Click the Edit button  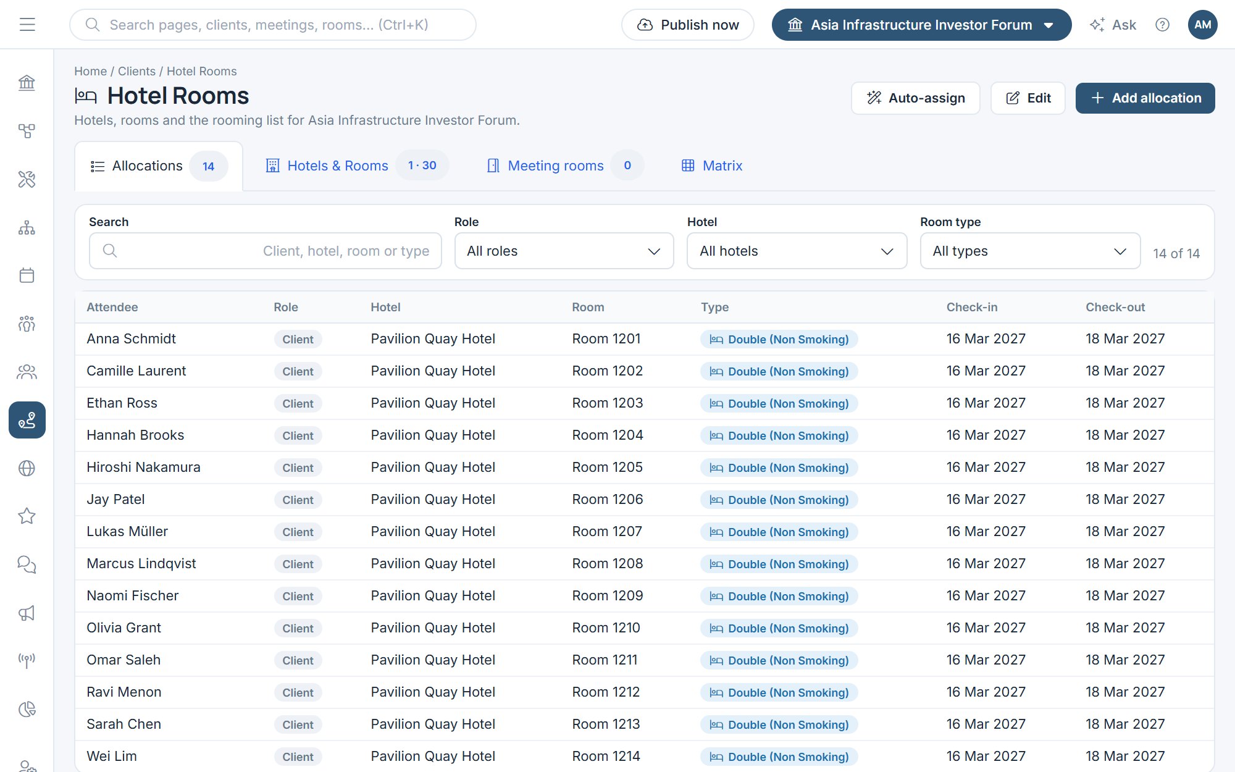coord(1028,98)
